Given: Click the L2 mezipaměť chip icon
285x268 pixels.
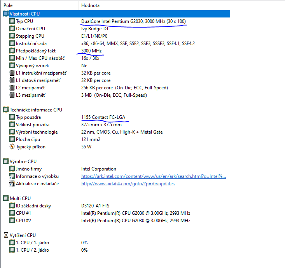Looking at the screenshot, I should 12,87.
